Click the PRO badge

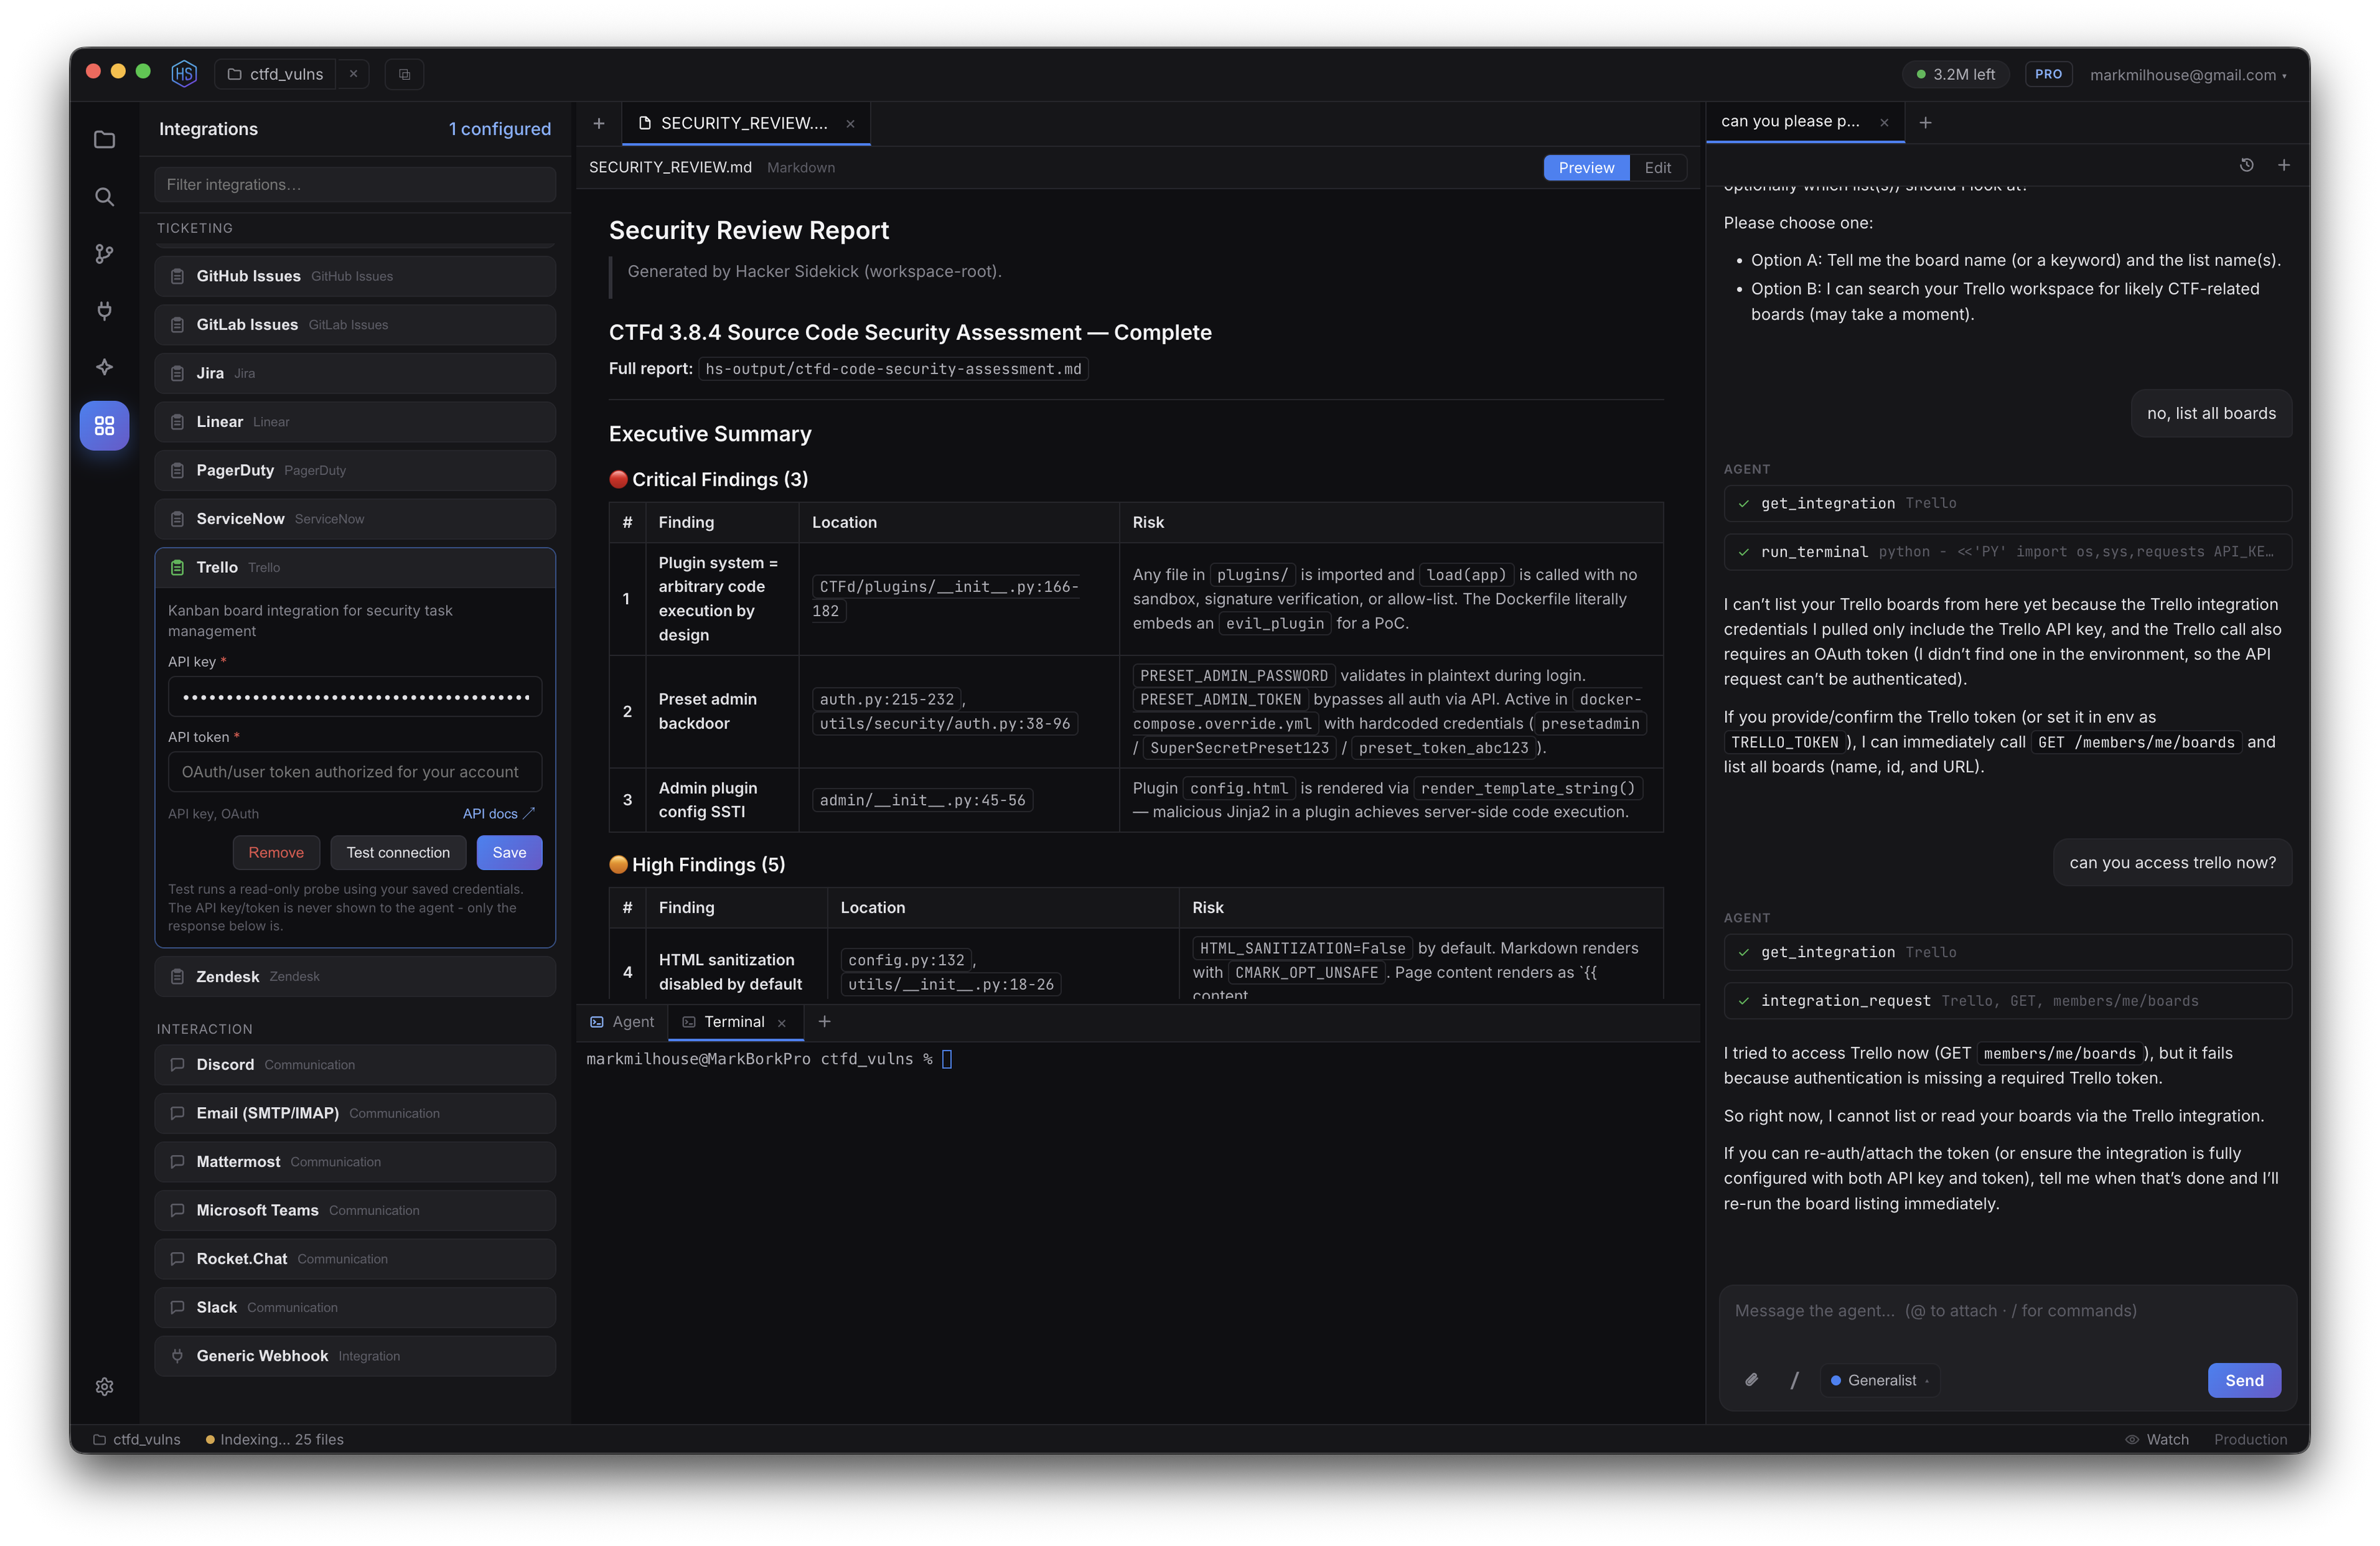coord(2048,74)
